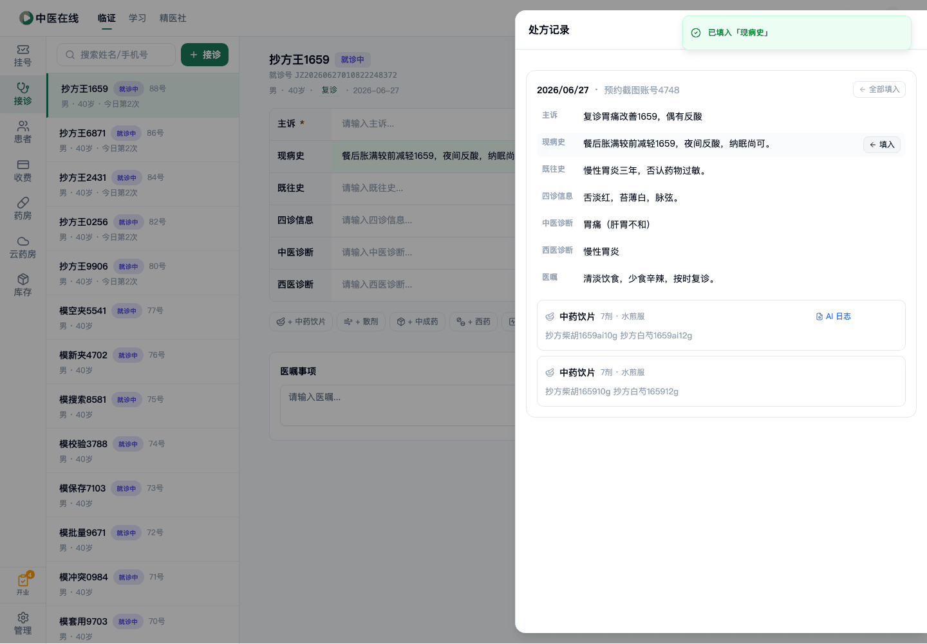Focus the 搜索姓名/手机号 search field
The image size is (927, 644).
coord(116,55)
